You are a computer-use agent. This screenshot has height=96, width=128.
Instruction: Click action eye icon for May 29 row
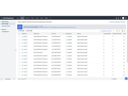(x=124, y=53)
